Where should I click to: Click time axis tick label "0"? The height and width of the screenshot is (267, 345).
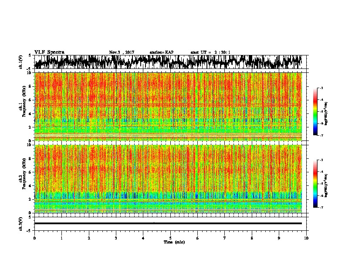[x=34, y=238]
